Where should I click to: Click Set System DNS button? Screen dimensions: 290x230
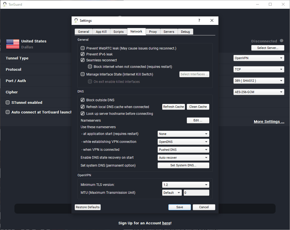point(183,165)
